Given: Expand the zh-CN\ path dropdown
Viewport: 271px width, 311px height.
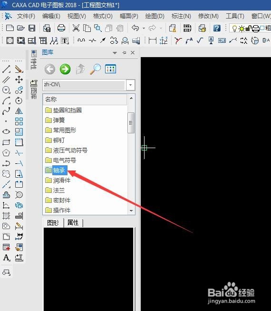Looking at the screenshot, I should pyautogui.click(x=130, y=85).
